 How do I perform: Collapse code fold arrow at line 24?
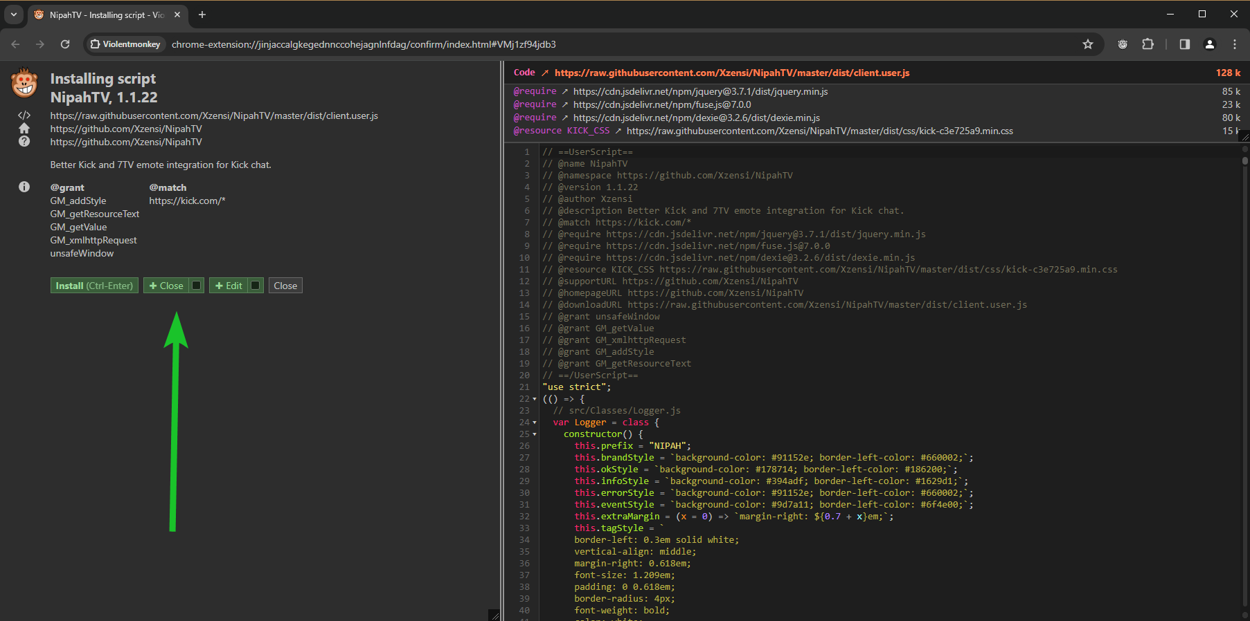(x=535, y=423)
